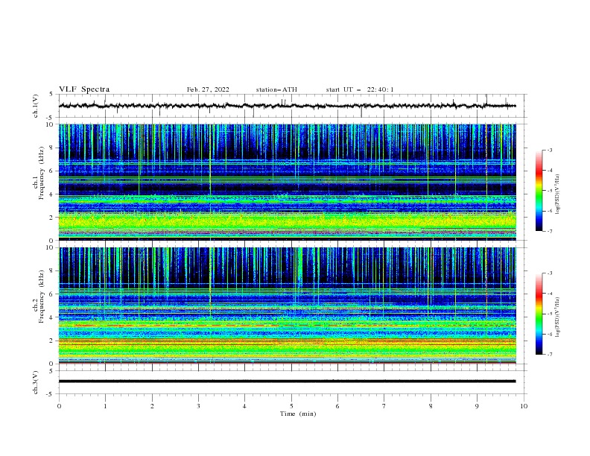
Task: Click the "1" tick on the time axis
Action: (x=105, y=406)
